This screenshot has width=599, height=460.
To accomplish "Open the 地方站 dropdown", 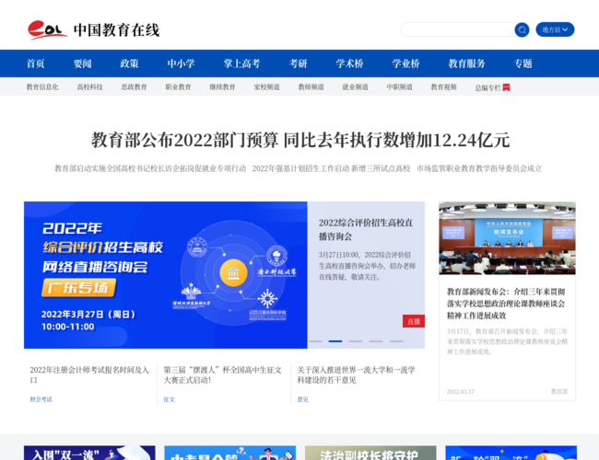I will [x=555, y=29].
